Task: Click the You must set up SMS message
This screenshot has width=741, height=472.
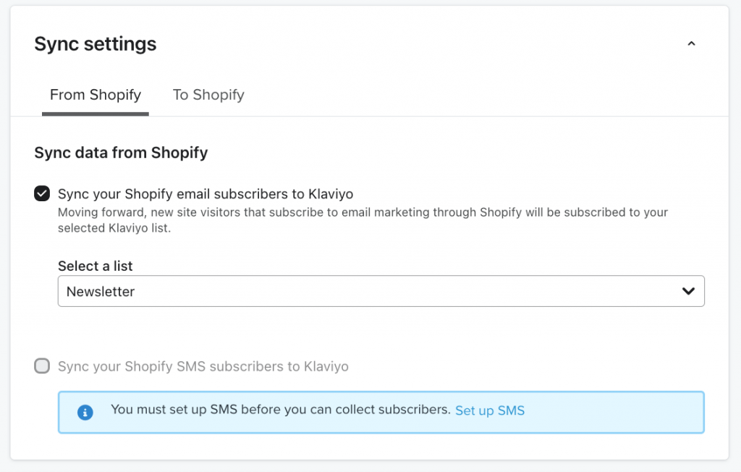Action: pyautogui.click(x=280, y=410)
